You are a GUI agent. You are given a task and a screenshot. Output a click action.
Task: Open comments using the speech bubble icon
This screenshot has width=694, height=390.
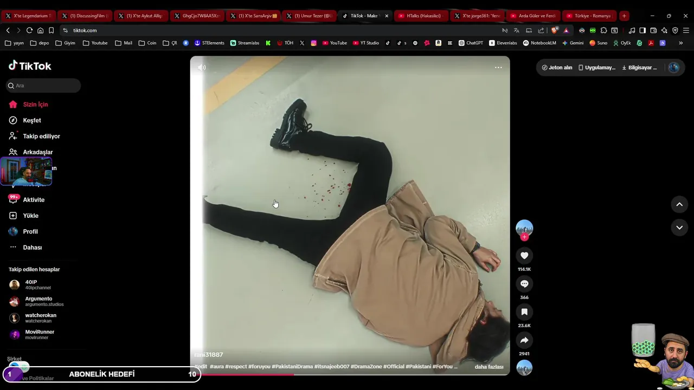pos(524,284)
